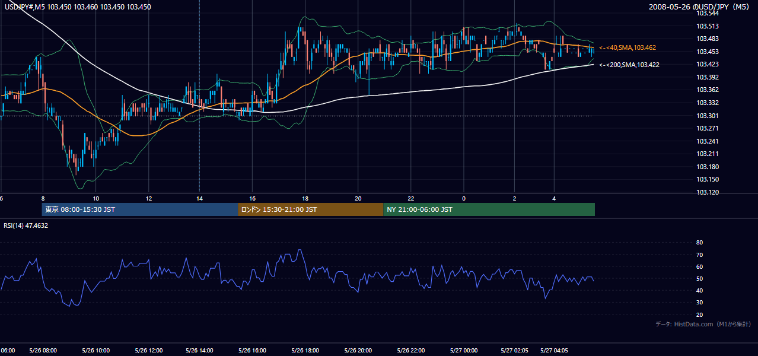Click price axis label 103.513
Screen dimensions: 758x356
(708, 26)
